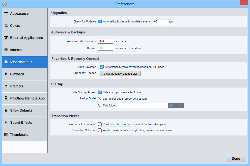
Task: Click Clear Recently Opened List button
Action: tap(120, 74)
